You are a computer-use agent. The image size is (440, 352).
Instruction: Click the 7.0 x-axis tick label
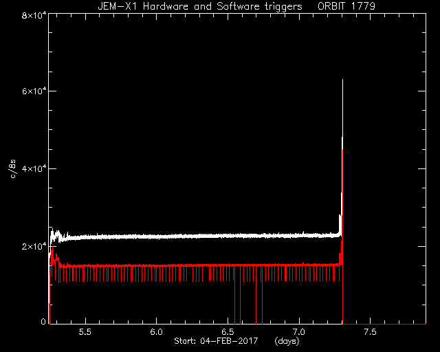[x=299, y=332]
